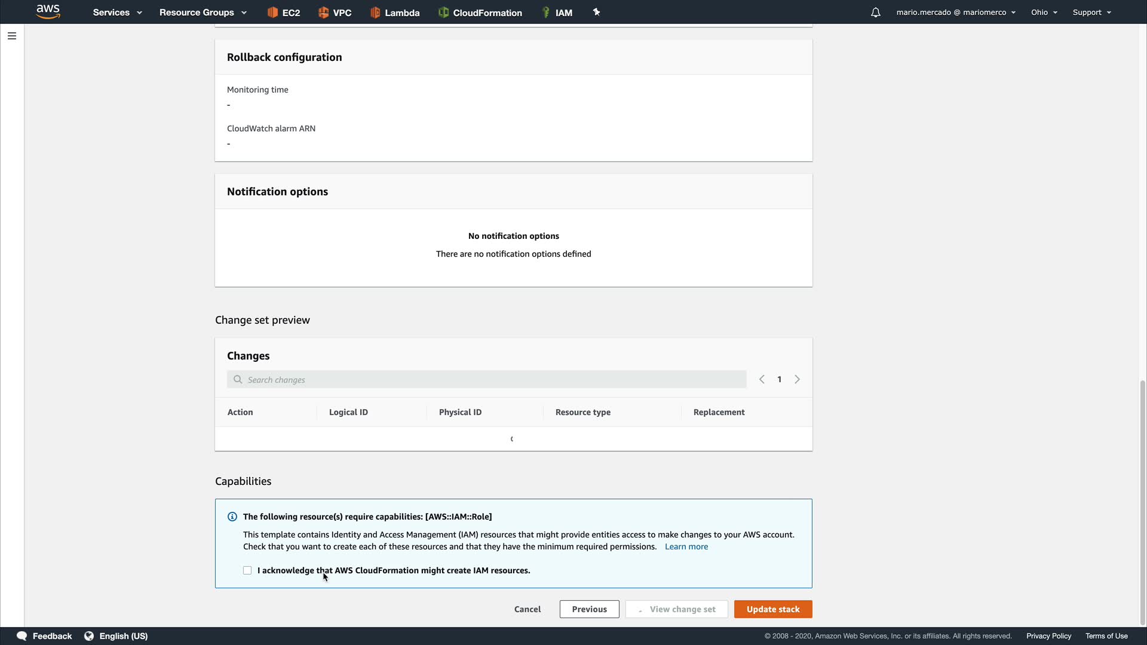Viewport: 1147px width, 645px height.
Task: Open the notifications bell
Action: 875,13
